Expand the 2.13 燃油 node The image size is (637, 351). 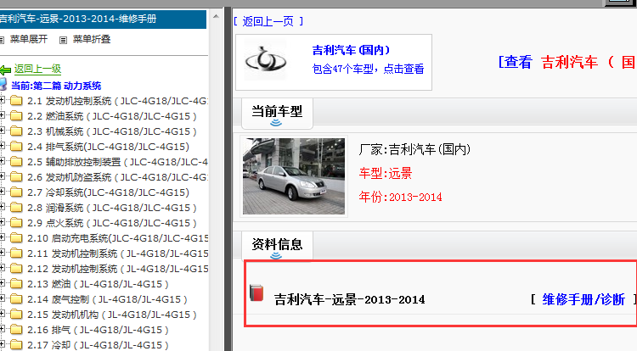(2, 283)
